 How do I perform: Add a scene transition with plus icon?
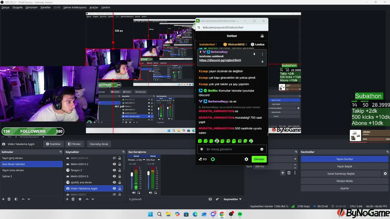point(283,173)
